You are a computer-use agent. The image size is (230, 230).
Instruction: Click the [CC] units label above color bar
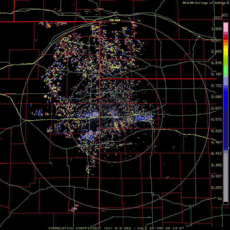[218, 18]
